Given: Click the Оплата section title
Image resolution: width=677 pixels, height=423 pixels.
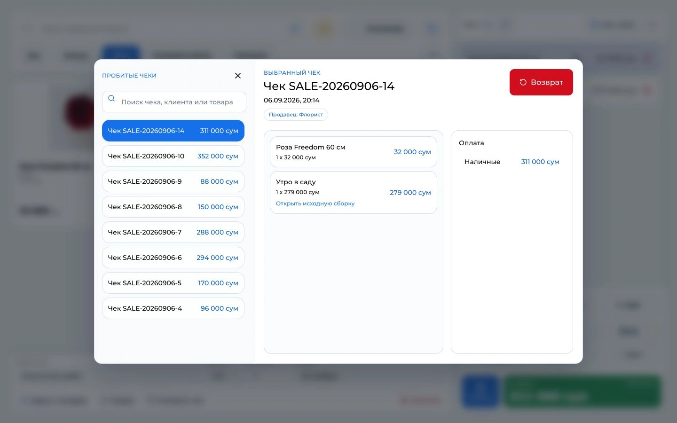Looking at the screenshot, I should pyautogui.click(x=471, y=143).
